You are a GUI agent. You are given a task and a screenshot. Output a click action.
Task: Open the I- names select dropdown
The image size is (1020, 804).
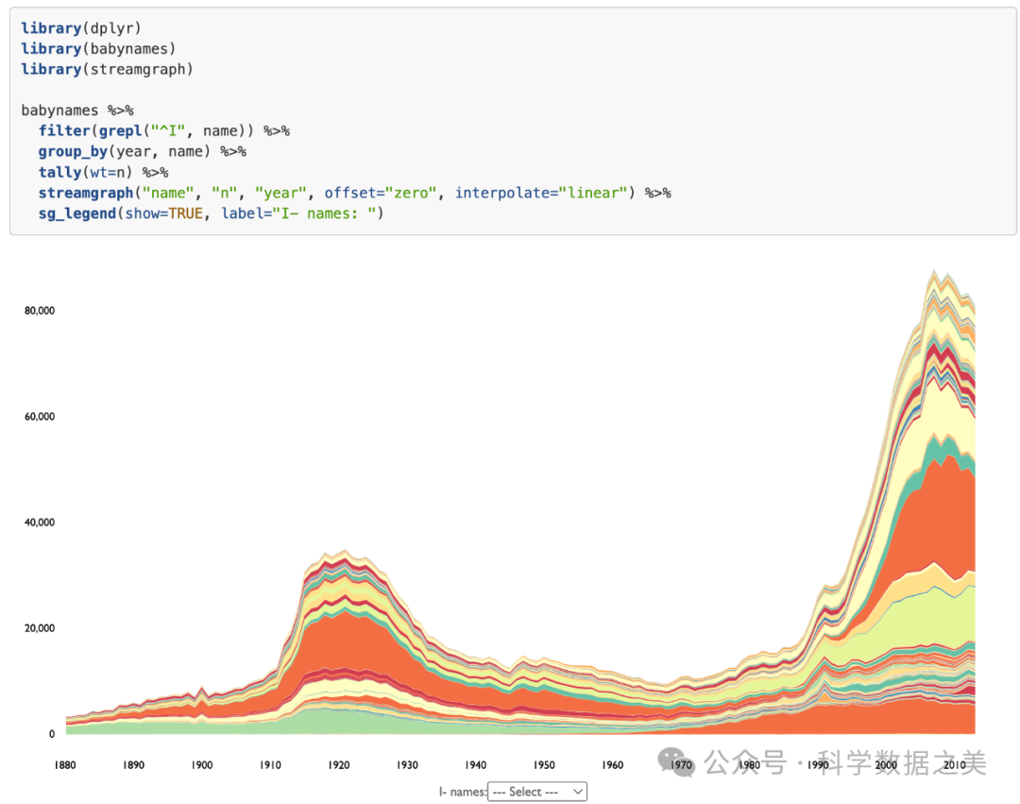535,792
